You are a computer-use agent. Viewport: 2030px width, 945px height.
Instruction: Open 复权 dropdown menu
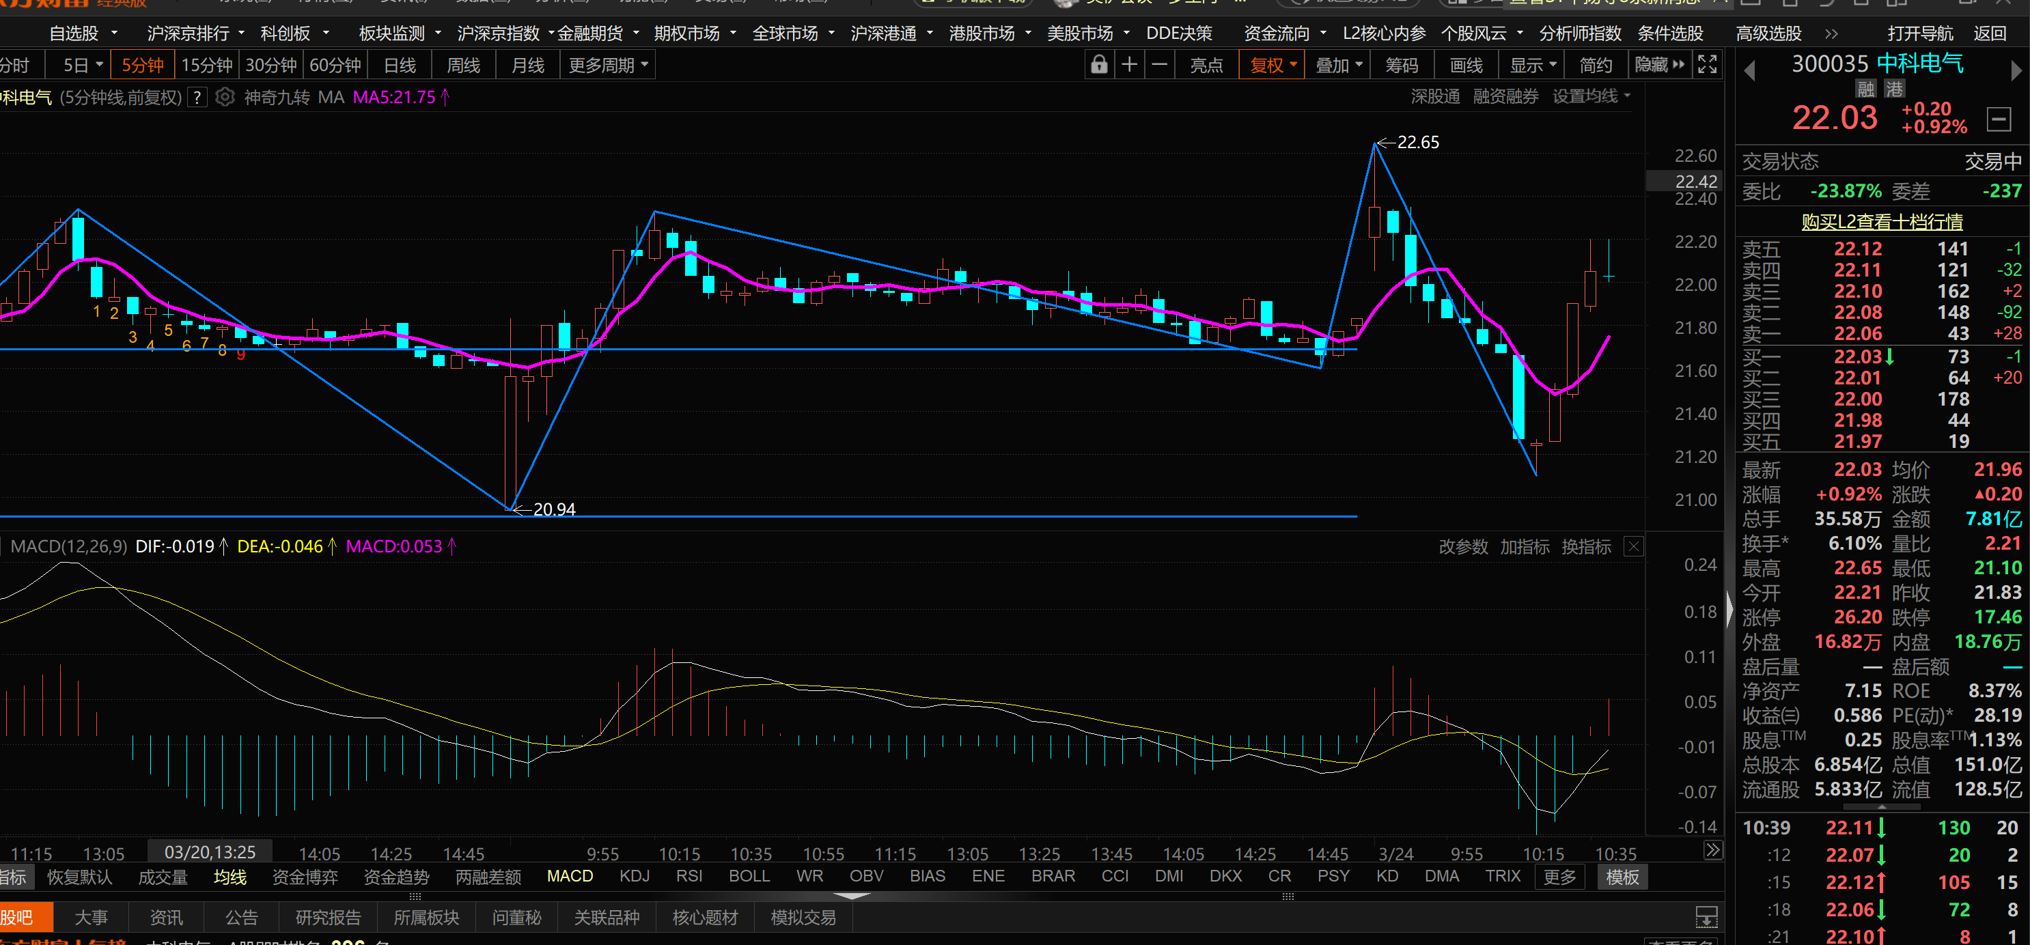click(1272, 66)
